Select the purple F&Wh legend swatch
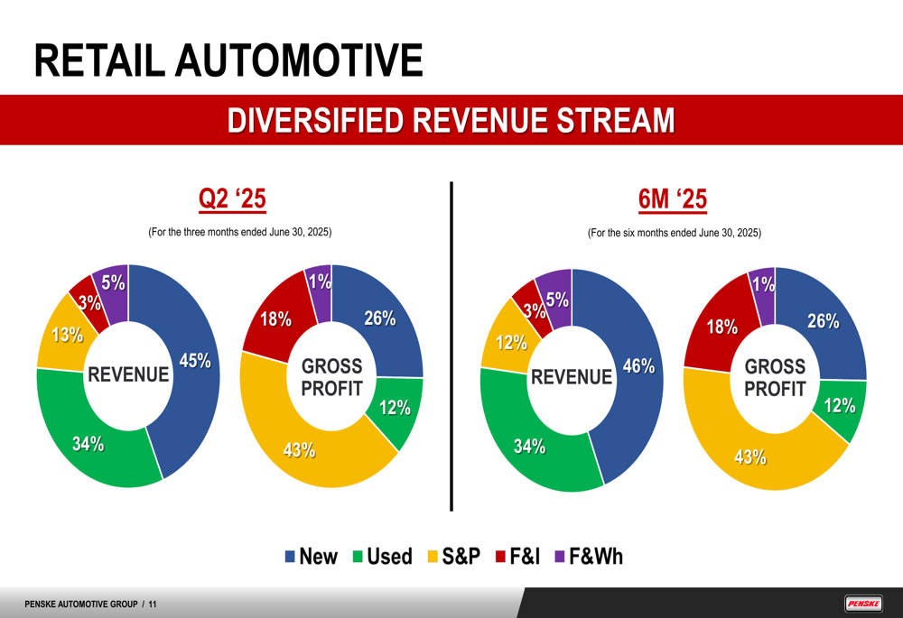The height and width of the screenshot is (618, 903). coord(560,557)
